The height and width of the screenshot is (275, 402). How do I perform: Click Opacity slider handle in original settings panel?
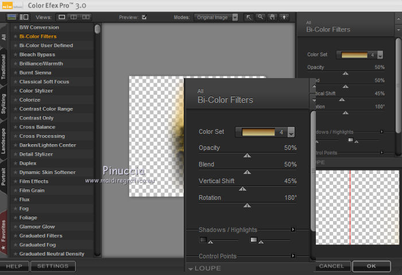click(x=345, y=73)
